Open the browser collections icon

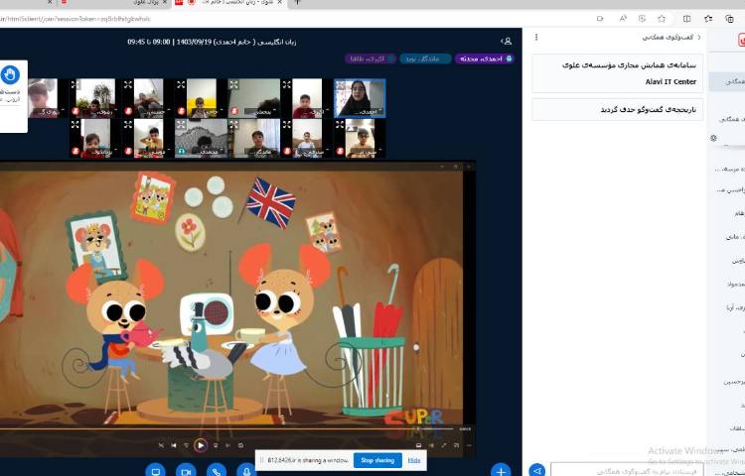(x=729, y=19)
